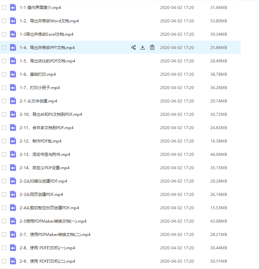Select the 1-5、导出优化的PDF文档.mp4 row date
259x269 pixels.
[177, 61]
